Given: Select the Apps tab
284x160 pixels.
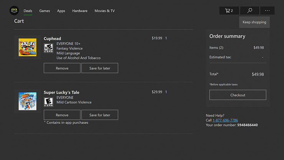Looking at the screenshot, I should 61,11.
